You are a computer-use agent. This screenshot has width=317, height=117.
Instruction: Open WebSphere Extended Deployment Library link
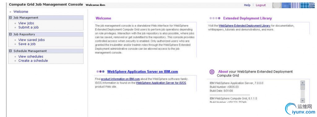point(245,26)
